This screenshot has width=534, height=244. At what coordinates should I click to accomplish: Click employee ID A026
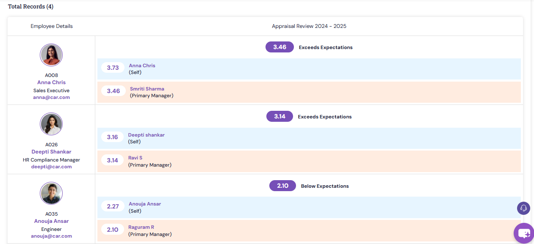(x=51, y=145)
